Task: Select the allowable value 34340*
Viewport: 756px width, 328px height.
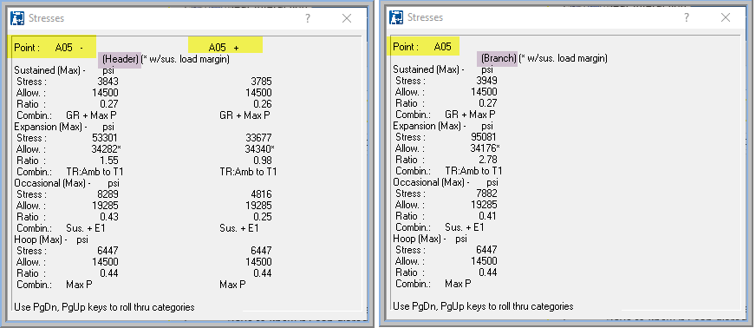Action: click(x=259, y=149)
